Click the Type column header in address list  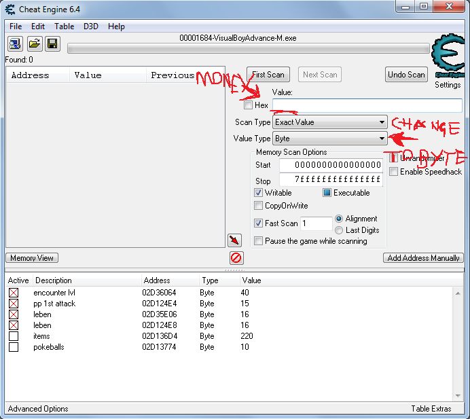click(x=219, y=280)
